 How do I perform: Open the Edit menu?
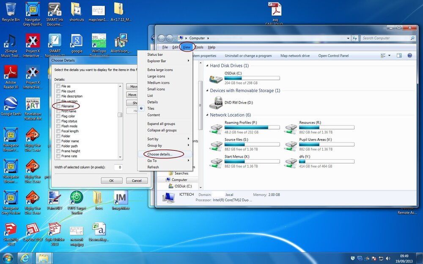click(175, 47)
